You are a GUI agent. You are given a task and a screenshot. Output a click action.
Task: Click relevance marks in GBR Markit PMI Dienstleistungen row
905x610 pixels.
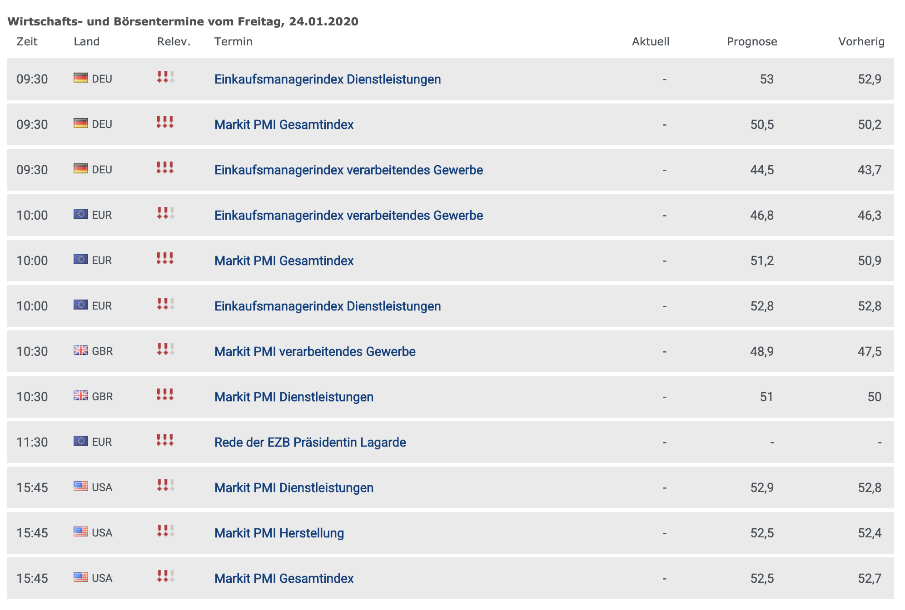pos(166,394)
